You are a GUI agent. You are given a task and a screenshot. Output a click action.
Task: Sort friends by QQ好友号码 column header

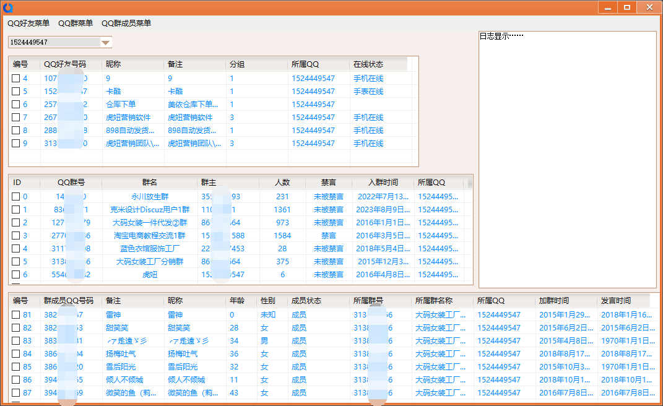point(71,64)
